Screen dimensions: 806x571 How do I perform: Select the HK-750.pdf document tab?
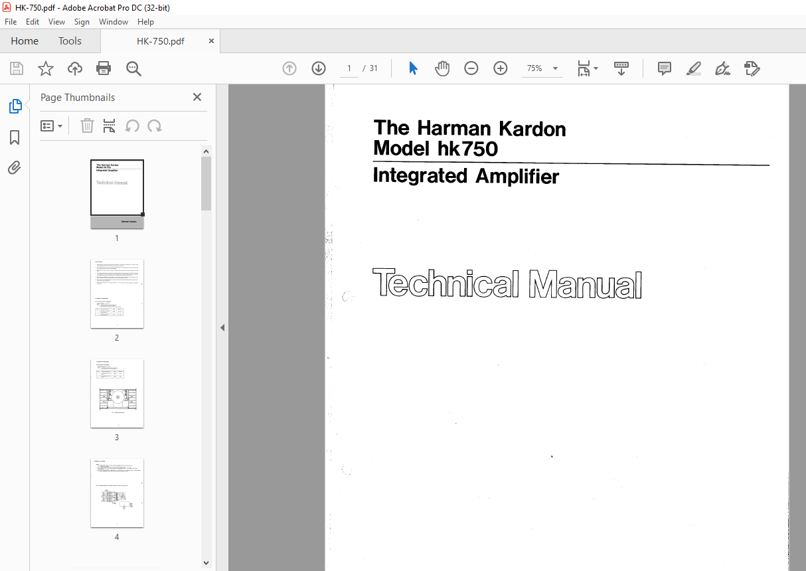pyautogui.click(x=161, y=41)
